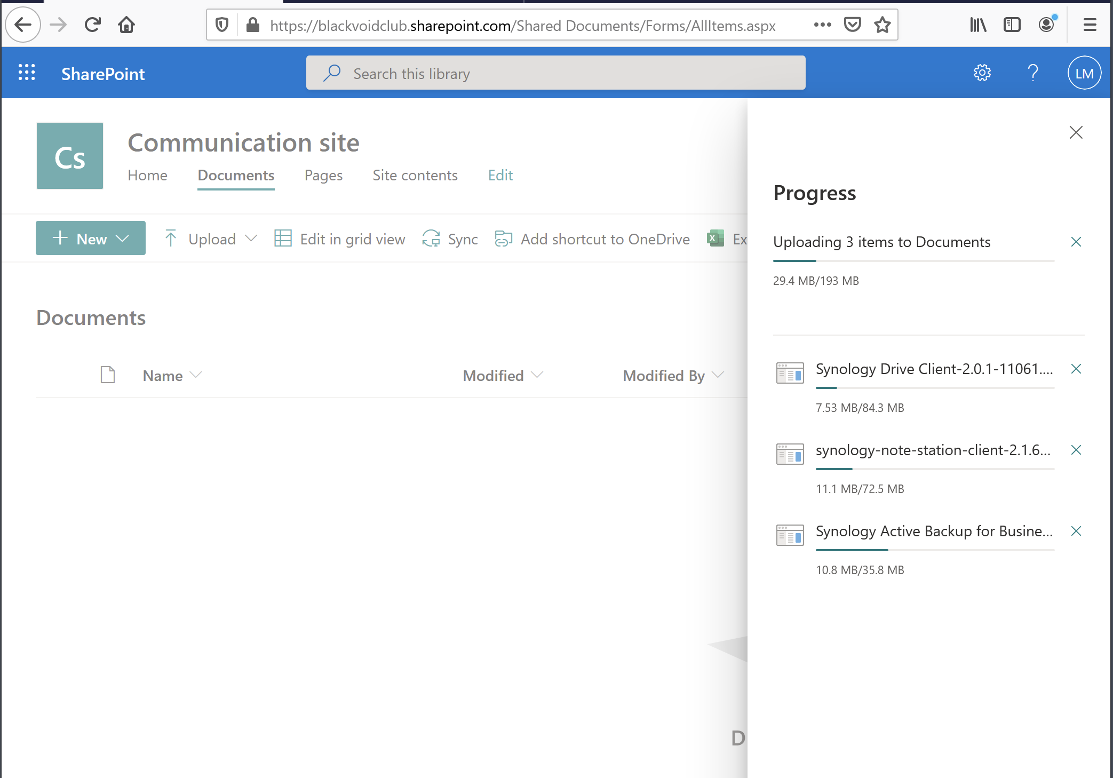The width and height of the screenshot is (1113, 778).
Task: Open SharePoint settings gear
Action: click(x=982, y=73)
